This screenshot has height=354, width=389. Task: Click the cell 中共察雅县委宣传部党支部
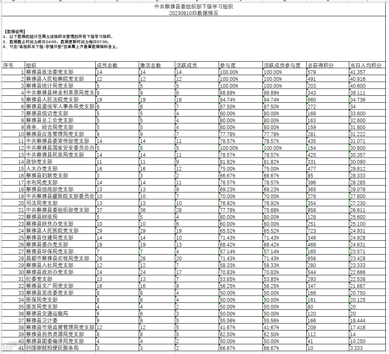[60, 141]
